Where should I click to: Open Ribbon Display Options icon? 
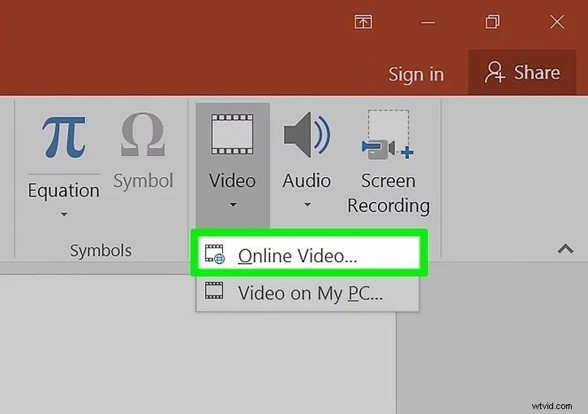tap(363, 22)
